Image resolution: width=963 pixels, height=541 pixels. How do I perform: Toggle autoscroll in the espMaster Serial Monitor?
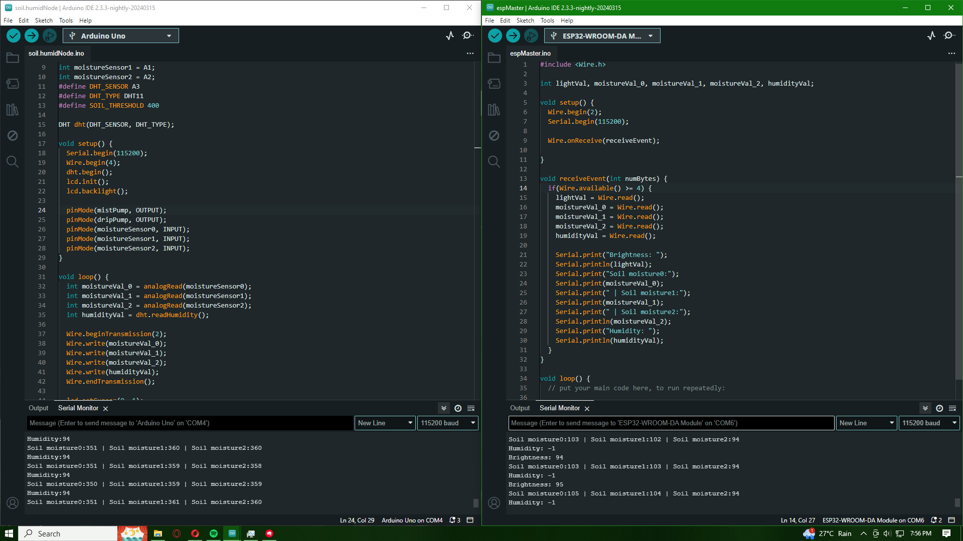click(x=925, y=408)
